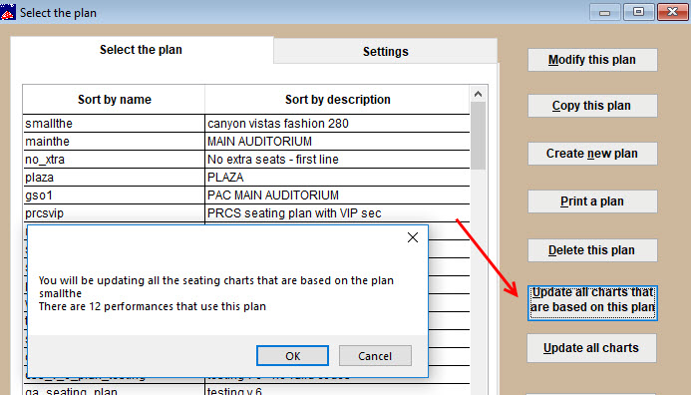Viewport: 691px width, 395px height.
Task: Maximize the Select the plan window
Action: [x=638, y=12]
